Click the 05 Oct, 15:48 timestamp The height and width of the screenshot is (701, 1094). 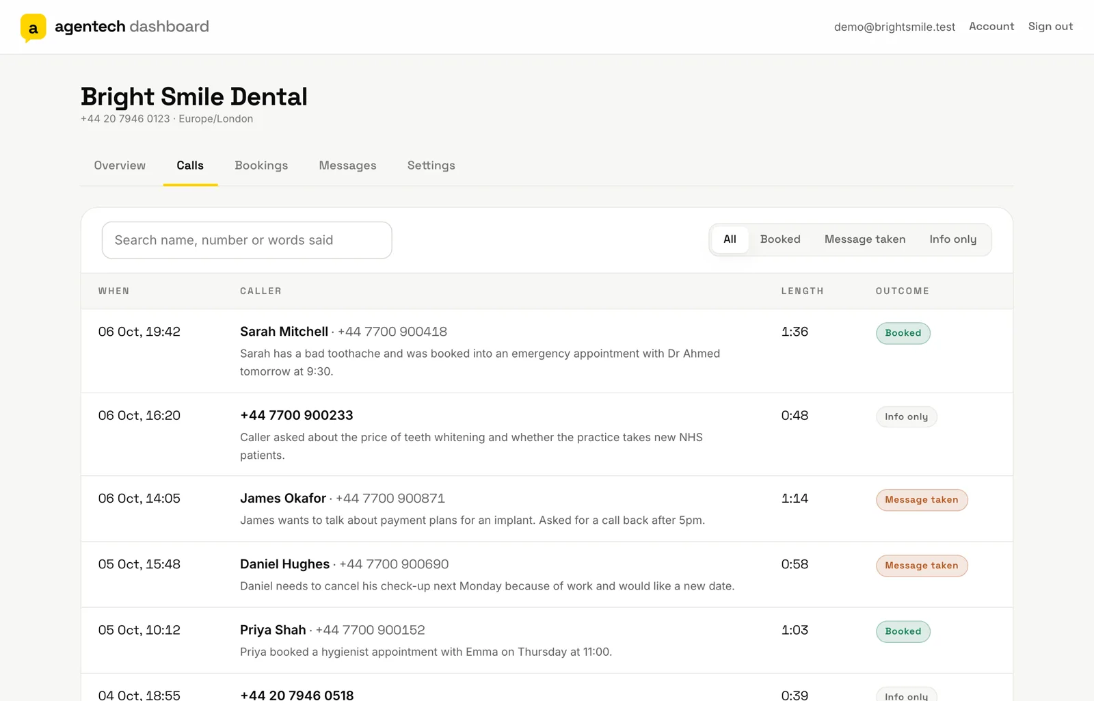click(139, 564)
